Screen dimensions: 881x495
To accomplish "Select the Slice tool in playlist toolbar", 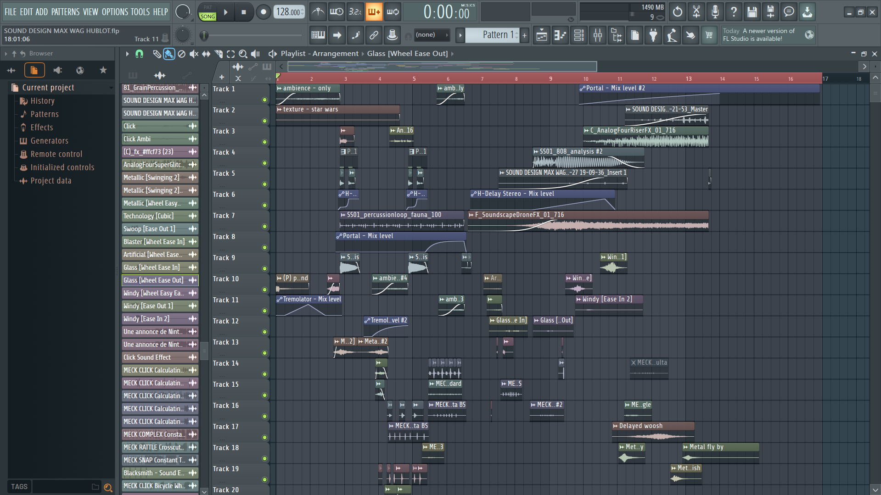I will 219,54.
